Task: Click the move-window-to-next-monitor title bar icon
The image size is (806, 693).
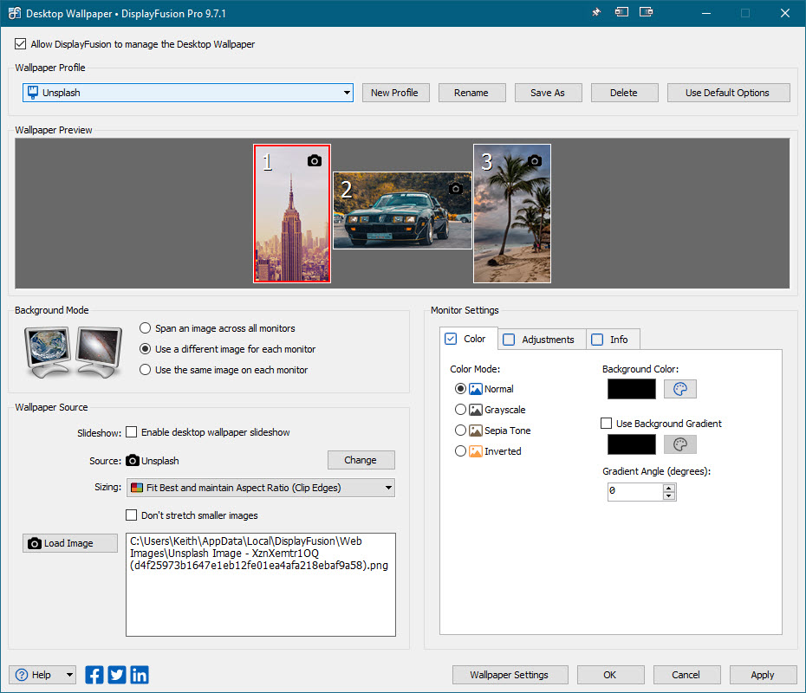Action: pyautogui.click(x=647, y=13)
